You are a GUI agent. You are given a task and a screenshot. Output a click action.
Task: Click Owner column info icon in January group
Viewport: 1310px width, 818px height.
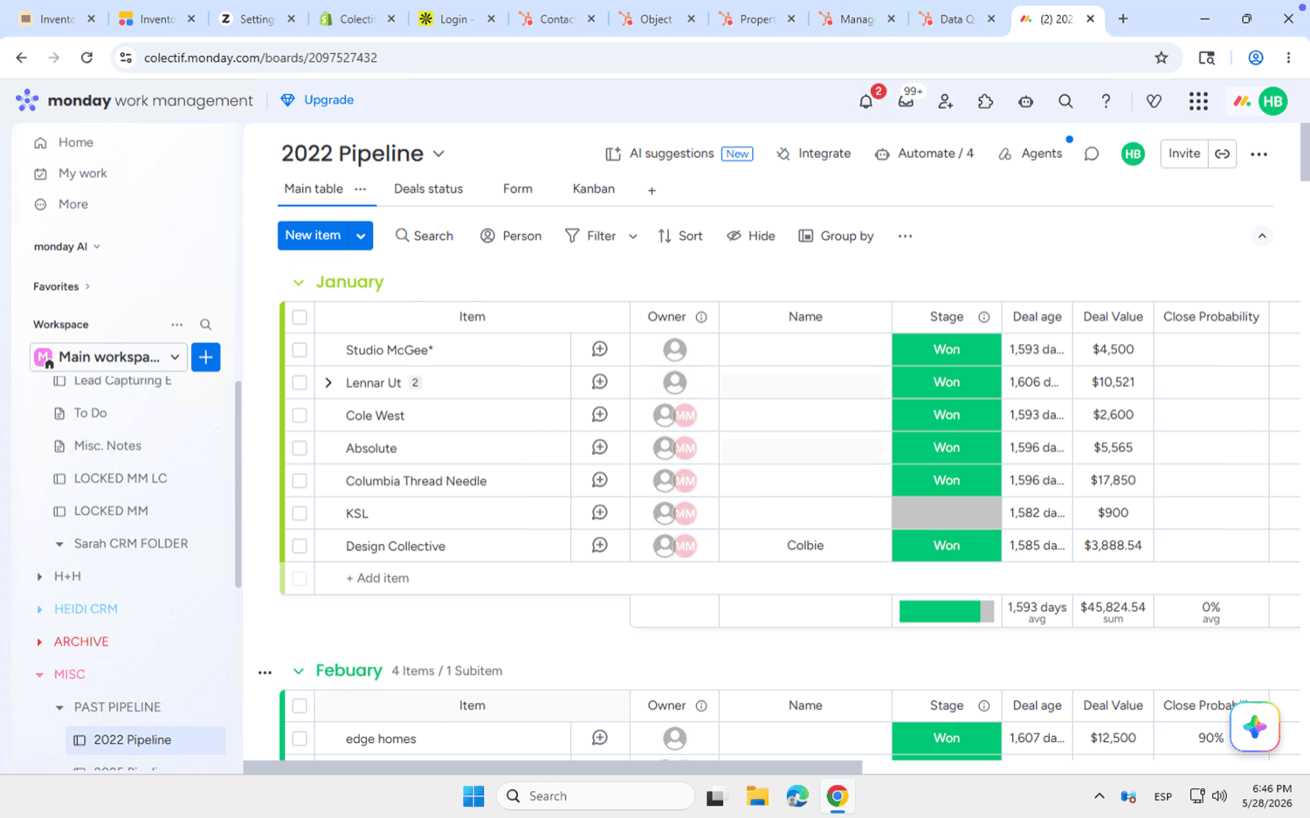[x=701, y=317]
